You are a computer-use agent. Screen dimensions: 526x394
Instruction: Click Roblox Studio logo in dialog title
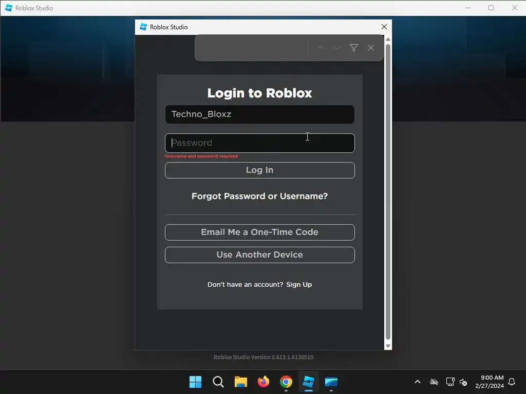point(143,27)
